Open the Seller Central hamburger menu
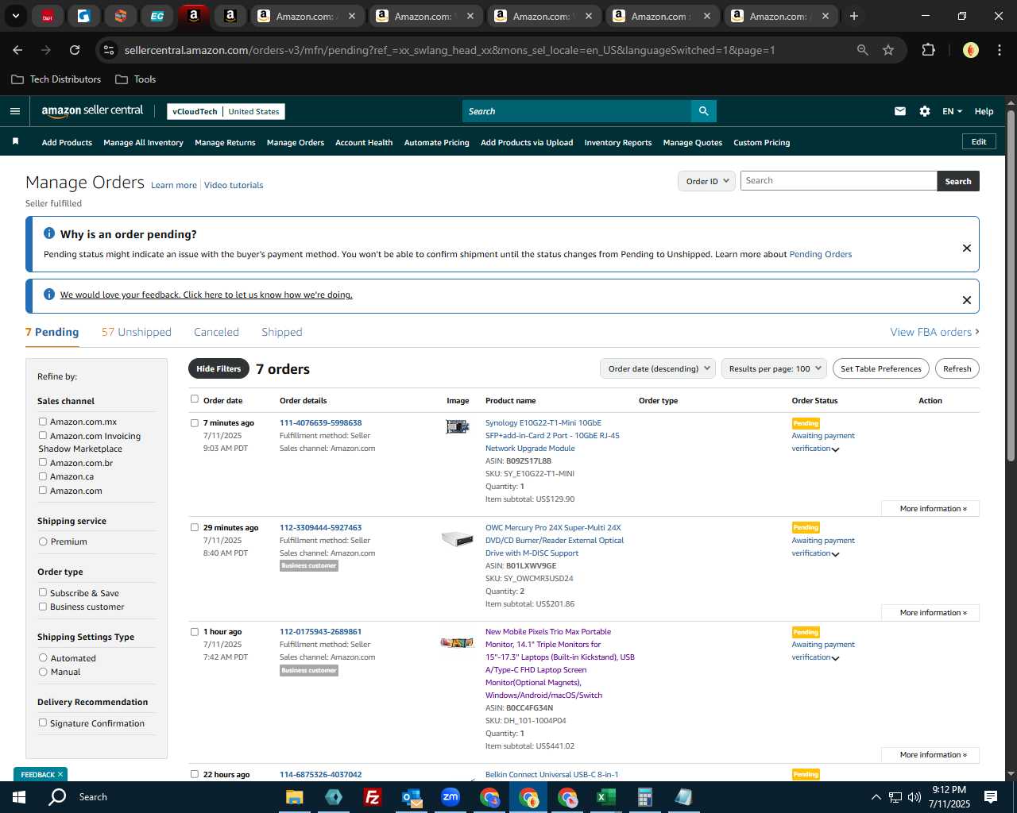 pyautogui.click(x=14, y=111)
